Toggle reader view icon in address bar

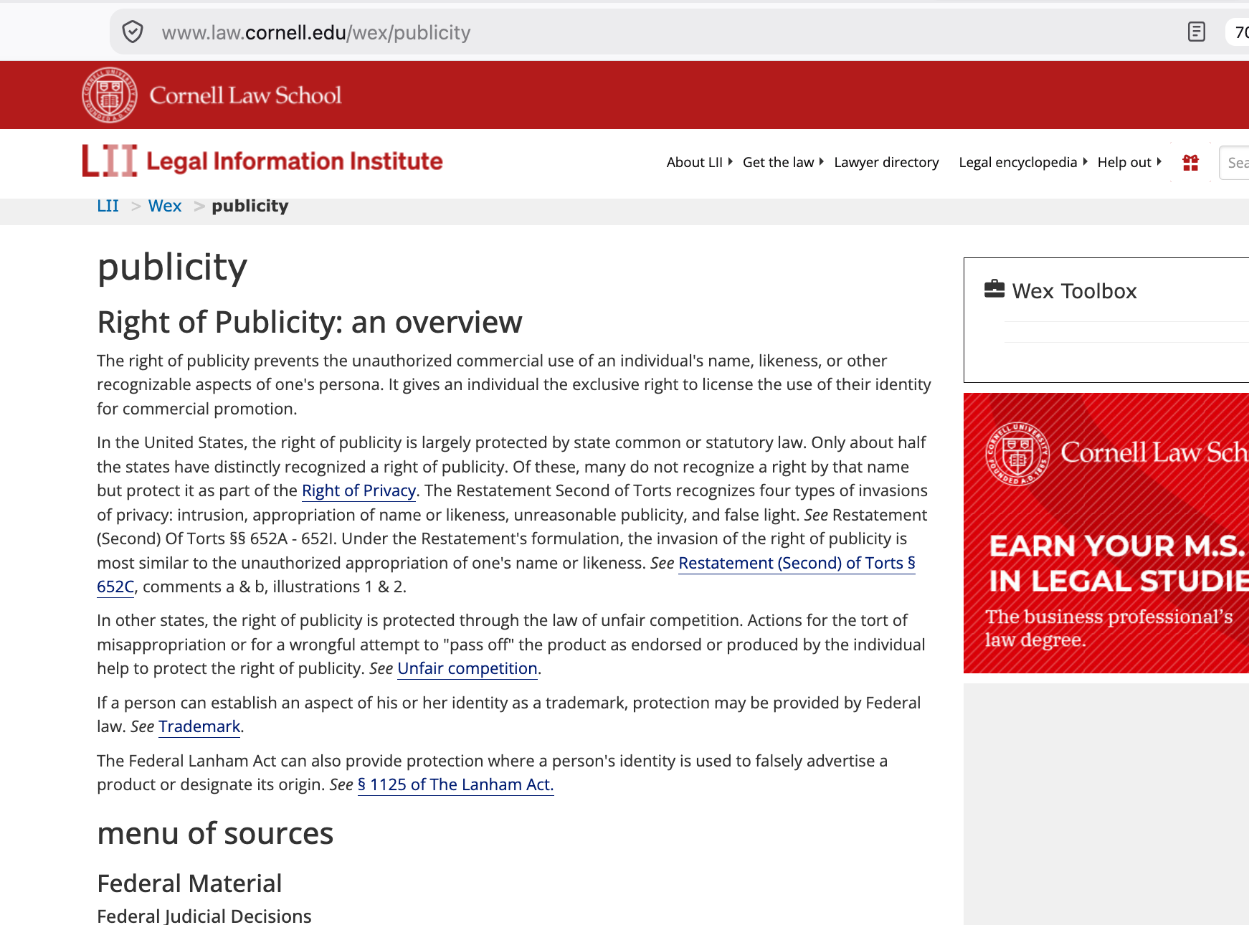pyautogui.click(x=1196, y=32)
